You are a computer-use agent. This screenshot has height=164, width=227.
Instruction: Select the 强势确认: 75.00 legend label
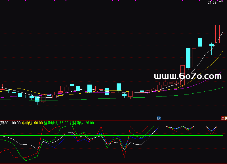56,123
